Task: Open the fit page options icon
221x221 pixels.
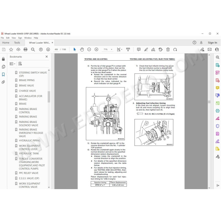Action: coord(119,50)
